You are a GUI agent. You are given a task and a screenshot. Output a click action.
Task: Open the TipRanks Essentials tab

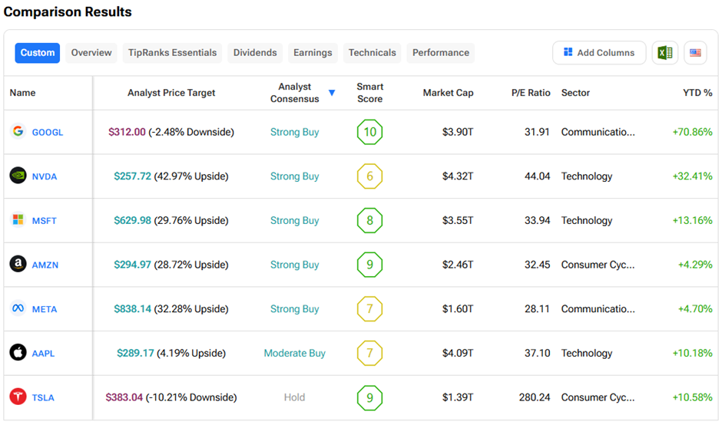pyautogui.click(x=173, y=53)
